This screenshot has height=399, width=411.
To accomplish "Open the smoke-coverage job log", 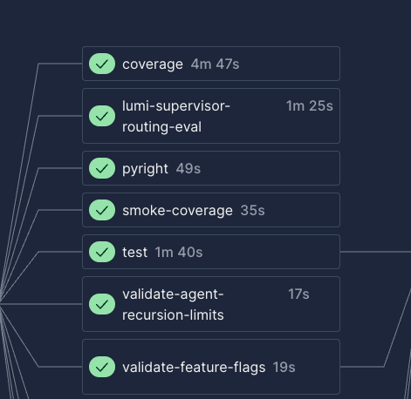I will tap(177, 211).
